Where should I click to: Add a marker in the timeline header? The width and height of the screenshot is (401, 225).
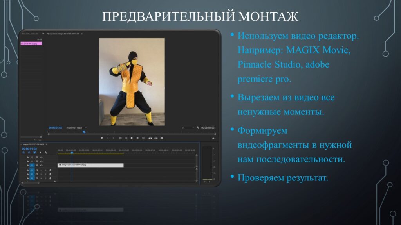point(40,152)
